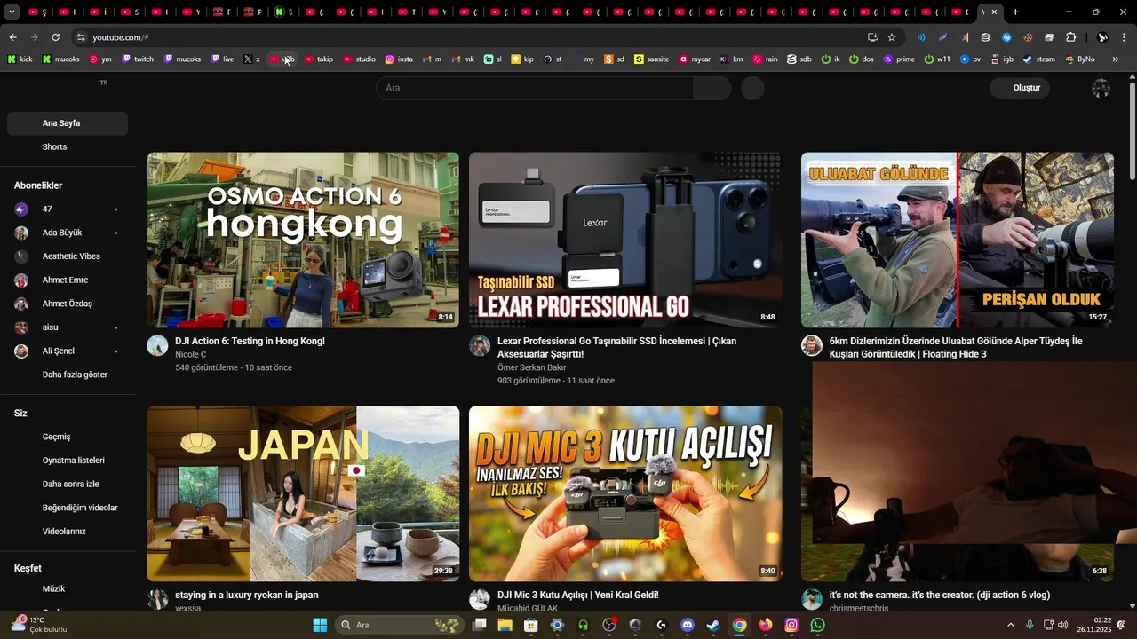The height and width of the screenshot is (639, 1137).
Task: Open video title DJI Mic 3 Kutu Açılışı
Action: [577, 595]
